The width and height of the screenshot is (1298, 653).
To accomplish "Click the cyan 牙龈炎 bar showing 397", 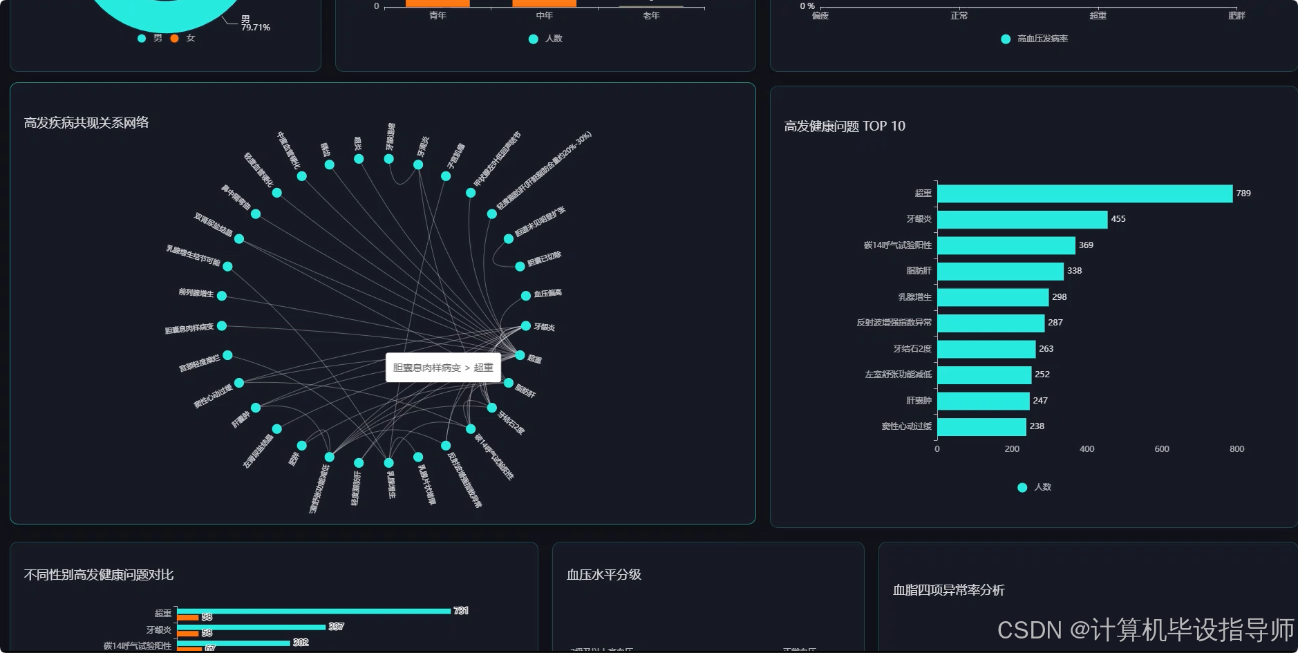I will (x=251, y=627).
